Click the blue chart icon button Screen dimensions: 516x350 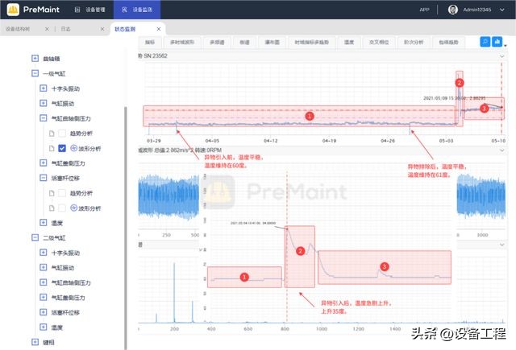point(497,42)
